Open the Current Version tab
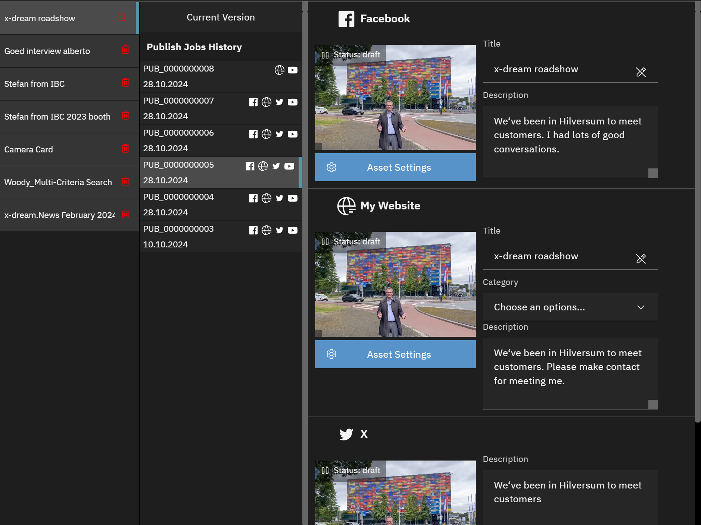This screenshot has width=701, height=525. (221, 17)
